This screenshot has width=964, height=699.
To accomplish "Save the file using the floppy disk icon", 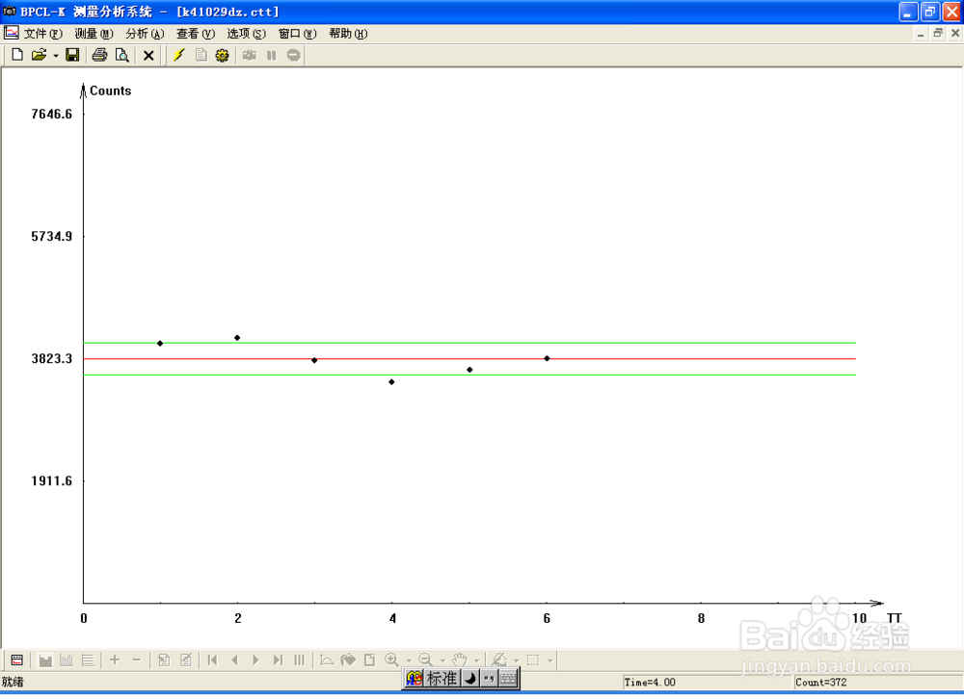I will (x=72, y=55).
